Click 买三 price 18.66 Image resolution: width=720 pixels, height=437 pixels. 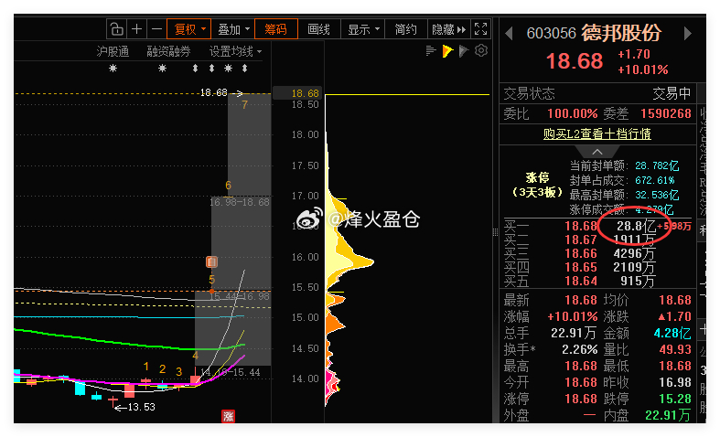click(x=580, y=254)
